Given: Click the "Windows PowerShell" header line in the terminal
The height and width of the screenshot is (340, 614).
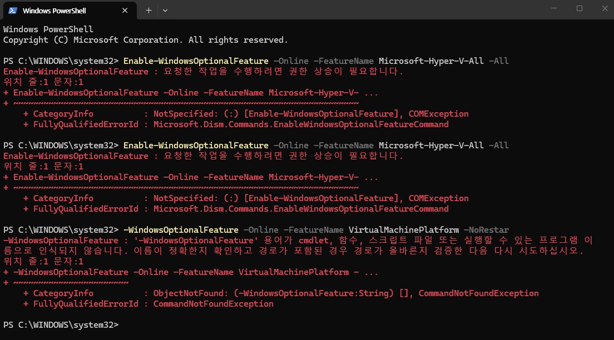Looking at the screenshot, I should (48, 29).
